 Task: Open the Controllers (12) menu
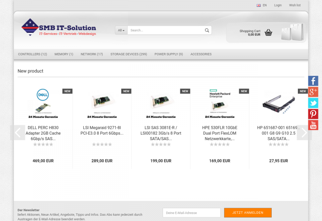(x=33, y=54)
